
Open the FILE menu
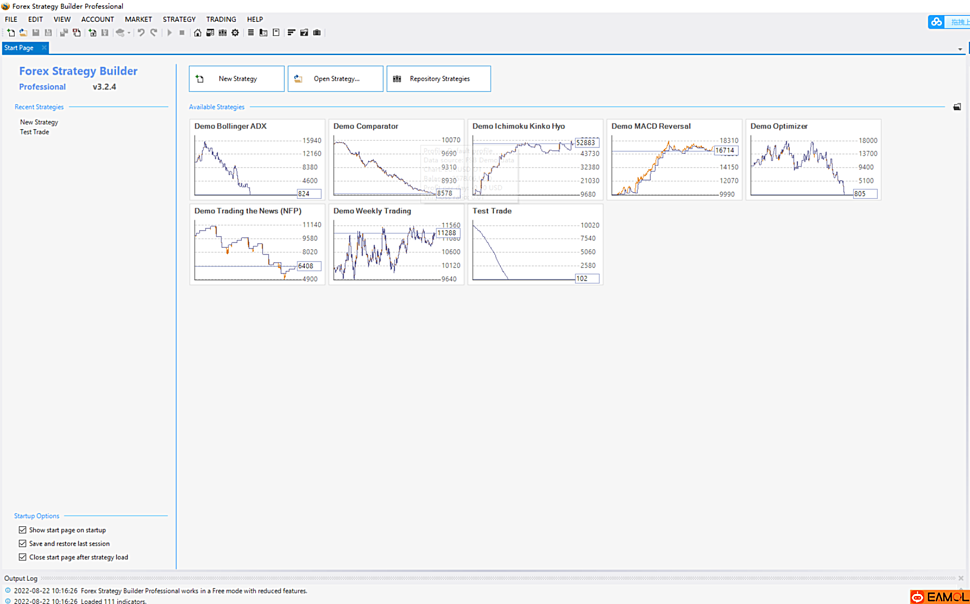click(x=11, y=19)
